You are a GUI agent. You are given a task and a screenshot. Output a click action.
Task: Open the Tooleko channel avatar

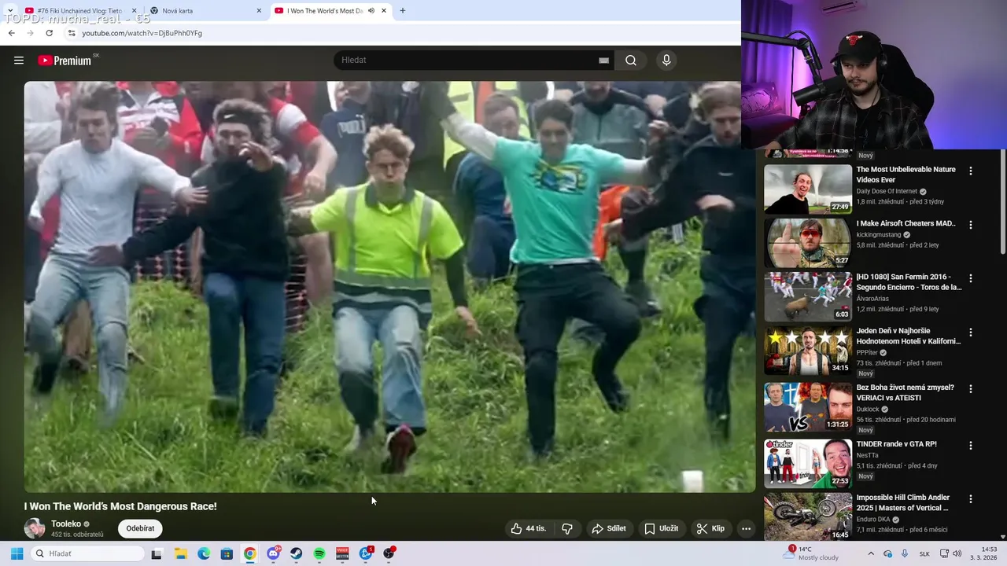pos(35,528)
